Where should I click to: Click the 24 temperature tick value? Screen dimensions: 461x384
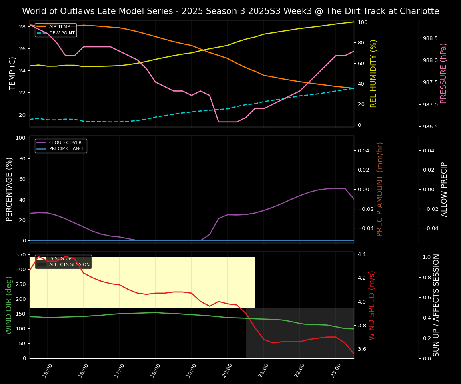tap(22, 71)
